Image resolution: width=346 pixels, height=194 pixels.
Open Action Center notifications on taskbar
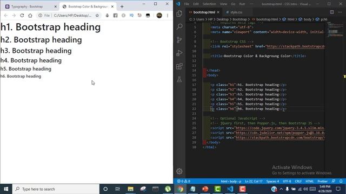pyautogui.click(x=338, y=189)
